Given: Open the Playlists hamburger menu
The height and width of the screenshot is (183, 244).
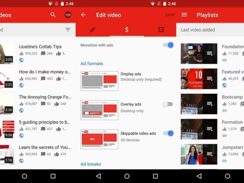Looking at the screenshot, I should click(184, 15).
